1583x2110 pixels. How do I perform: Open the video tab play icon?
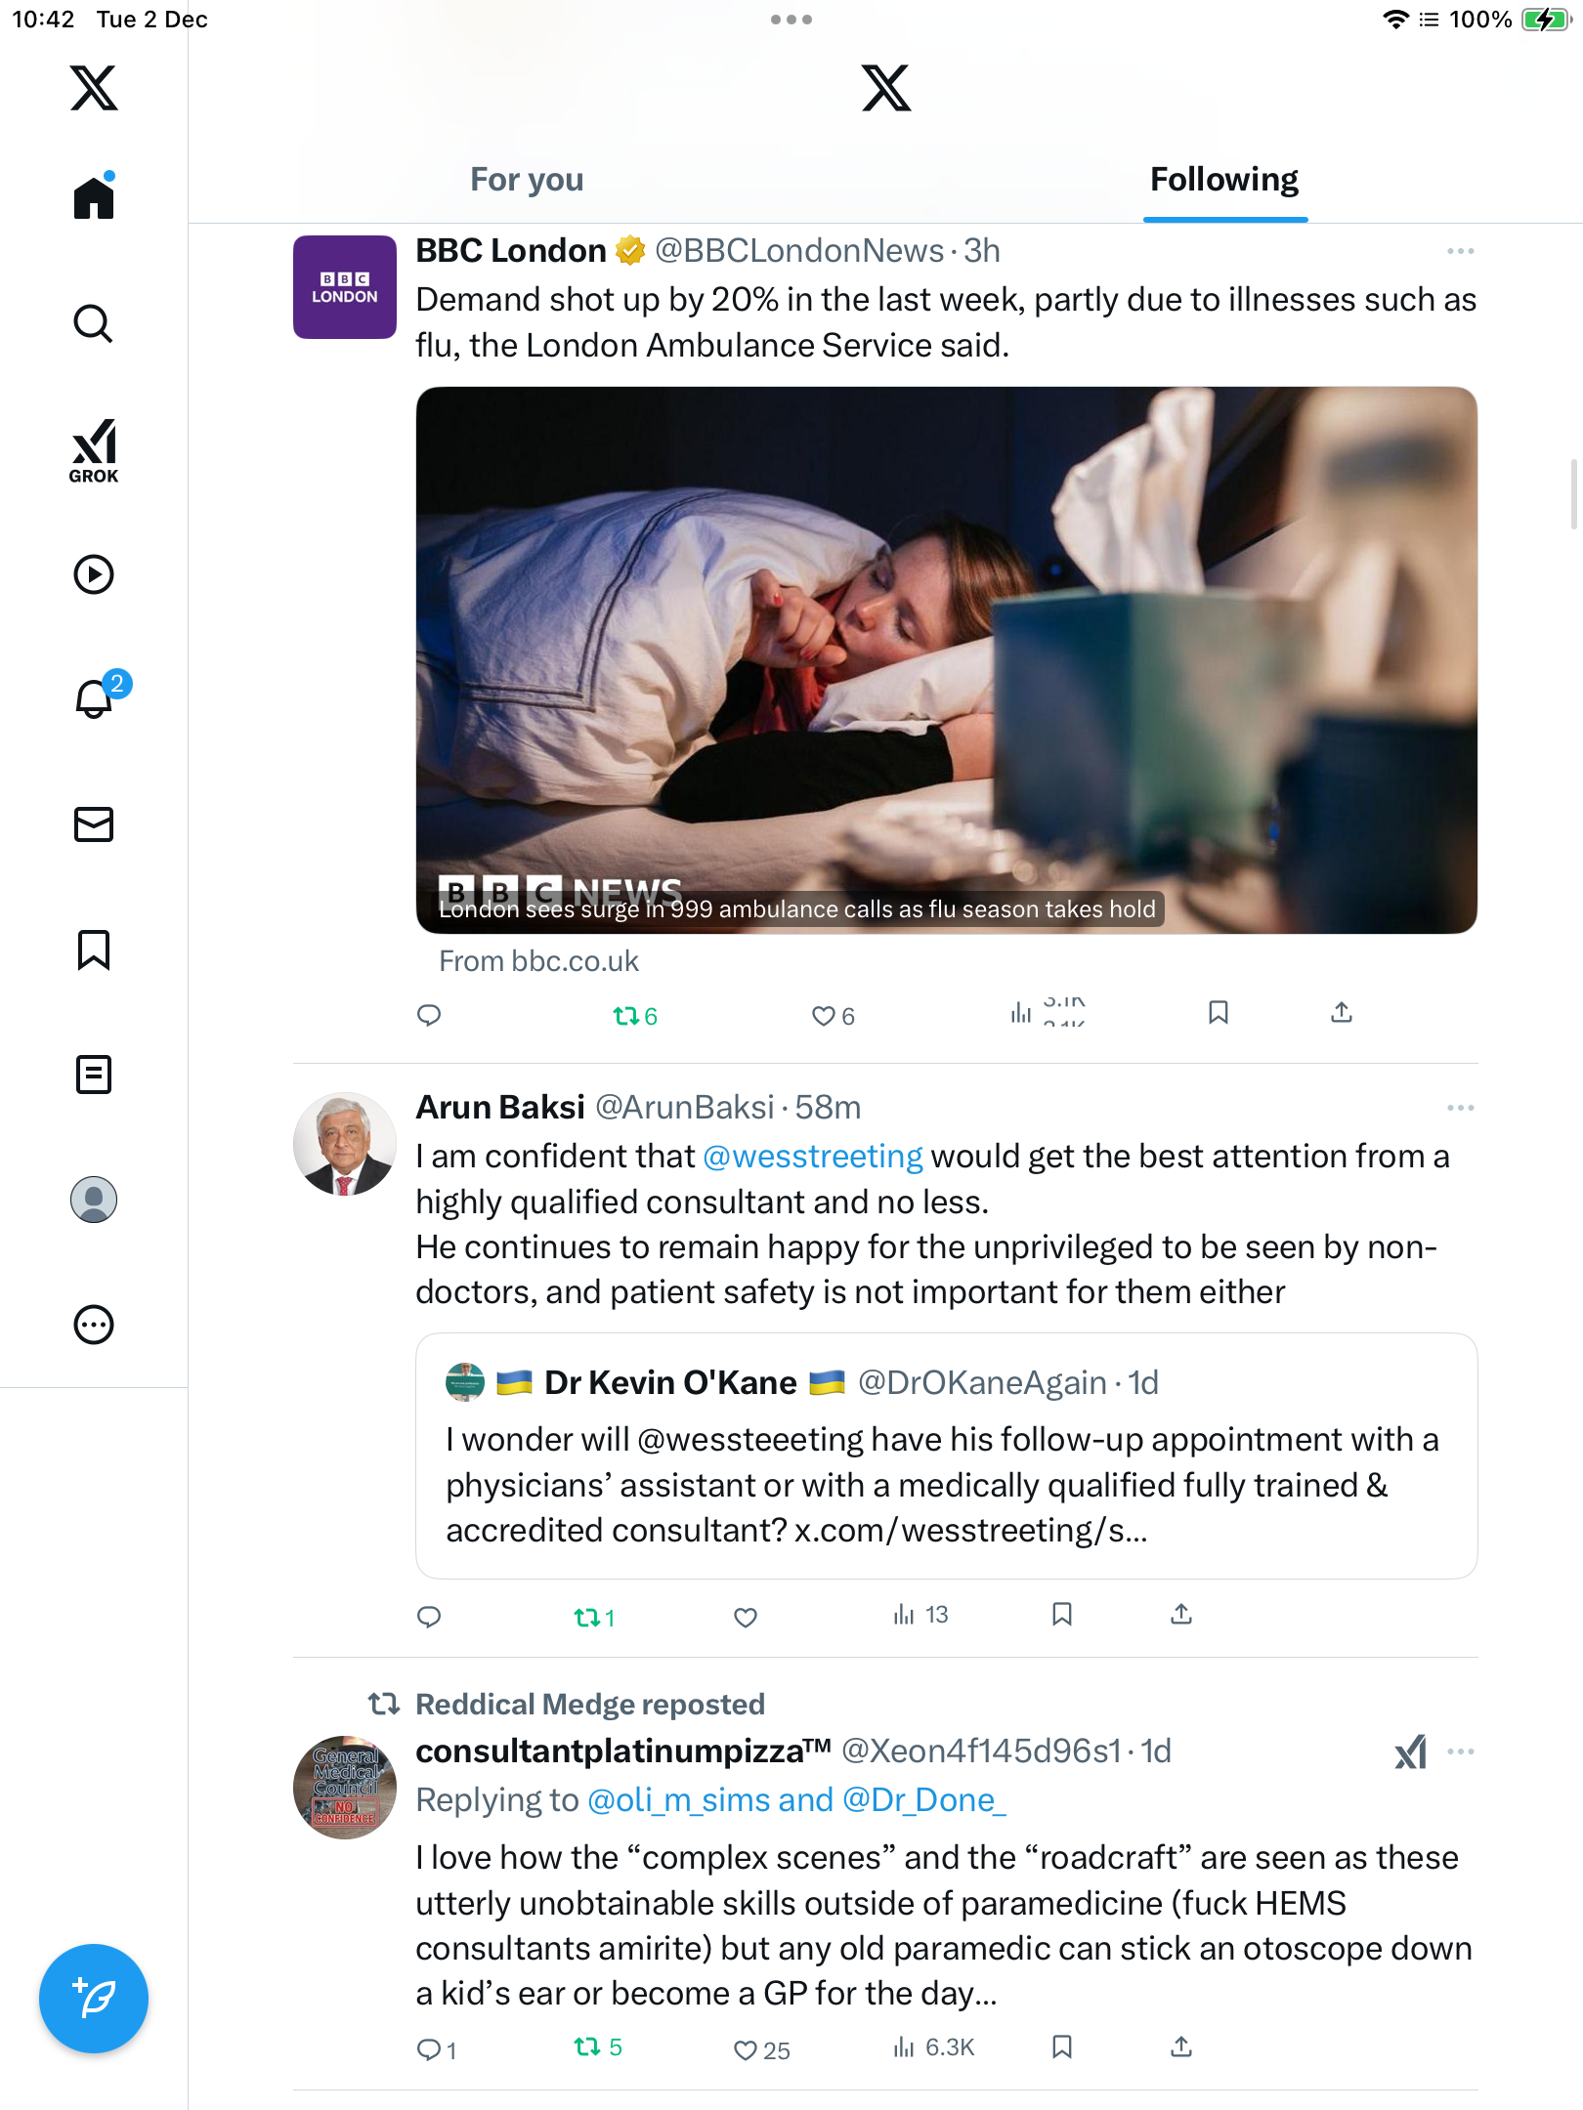94,574
